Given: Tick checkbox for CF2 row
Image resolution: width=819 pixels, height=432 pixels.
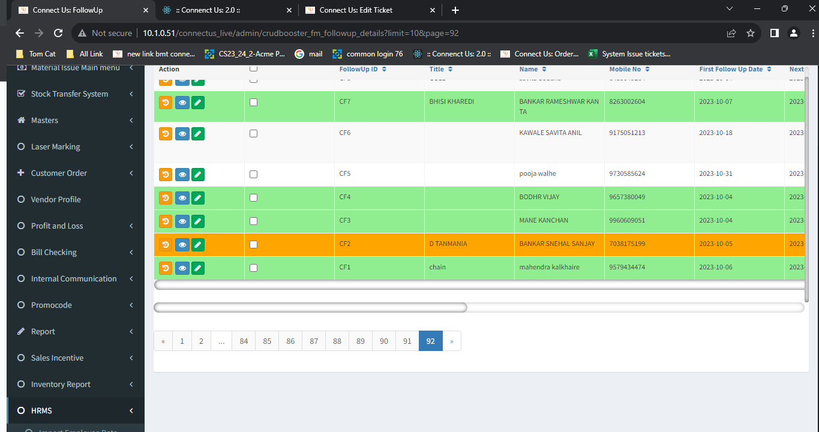Looking at the screenshot, I should [x=253, y=245].
